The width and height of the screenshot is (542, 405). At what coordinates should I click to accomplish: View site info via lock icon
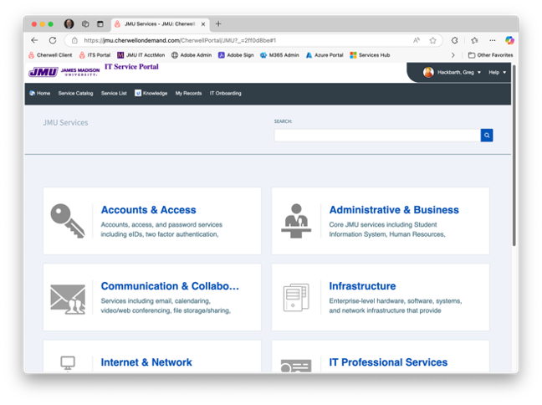click(x=74, y=40)
